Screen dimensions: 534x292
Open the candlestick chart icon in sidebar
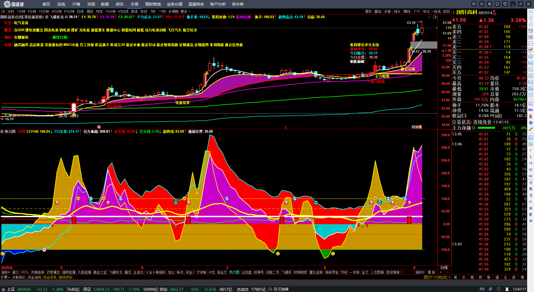point(531,50)
